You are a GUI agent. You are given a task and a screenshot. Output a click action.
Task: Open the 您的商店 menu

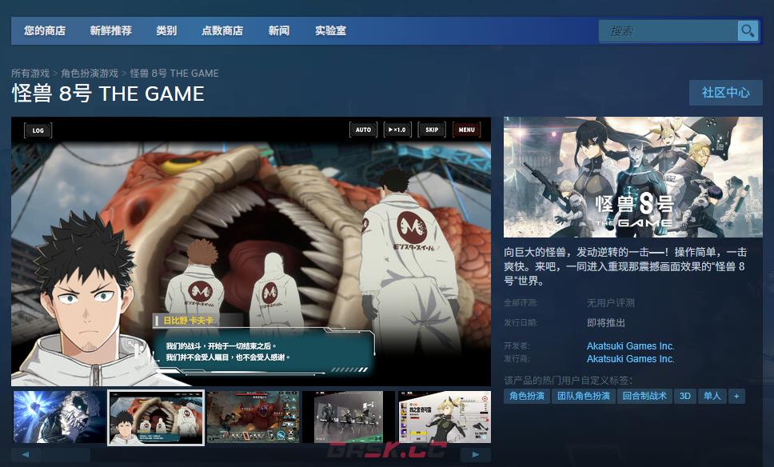coord(45,30)
